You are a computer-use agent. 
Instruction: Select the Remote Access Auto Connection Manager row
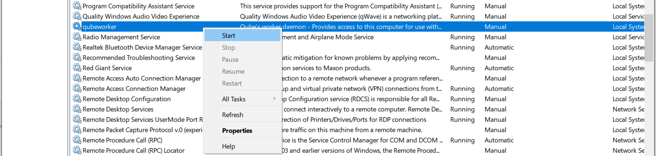142,78
